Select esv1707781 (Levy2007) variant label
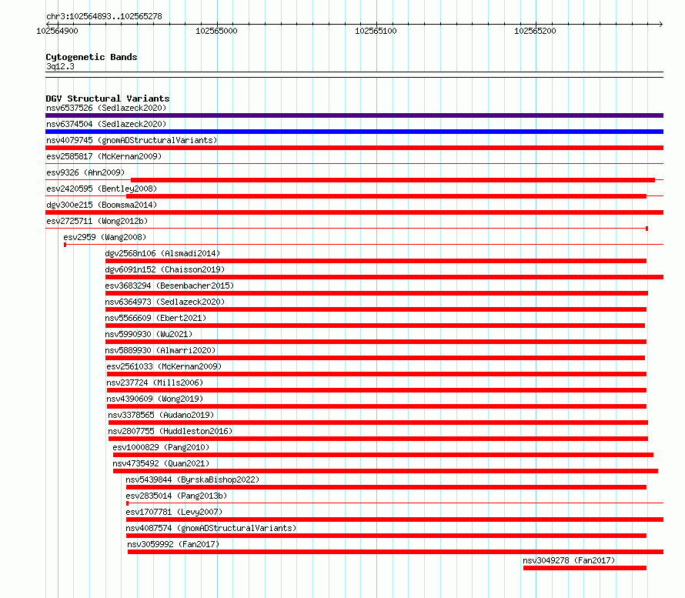 (x=174, y=512)
